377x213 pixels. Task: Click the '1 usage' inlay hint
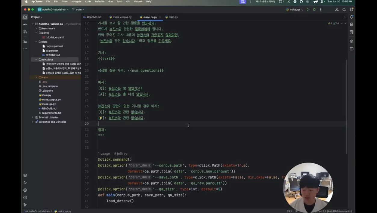[104, 153]
